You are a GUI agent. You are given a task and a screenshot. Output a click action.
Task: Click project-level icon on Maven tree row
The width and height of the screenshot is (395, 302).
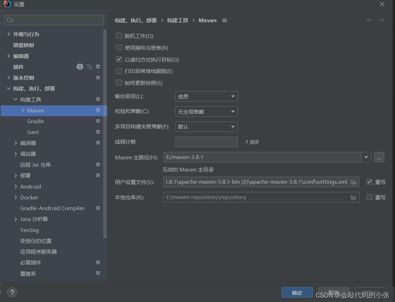98,110
